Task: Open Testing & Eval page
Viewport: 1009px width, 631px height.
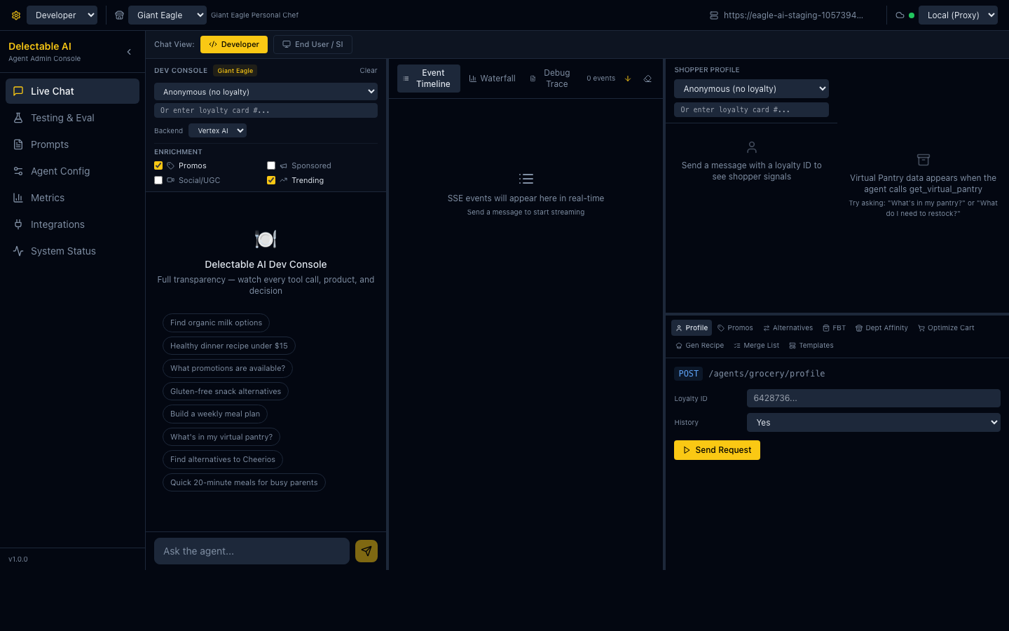Action: pos(72,118)
